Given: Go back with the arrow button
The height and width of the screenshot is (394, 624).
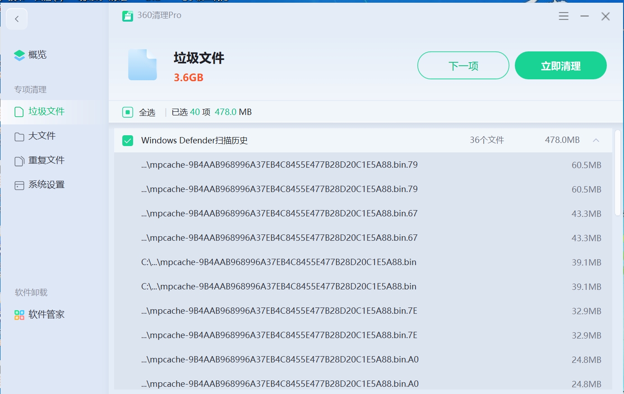Looking at the screenshot, I should coord(17,19).
